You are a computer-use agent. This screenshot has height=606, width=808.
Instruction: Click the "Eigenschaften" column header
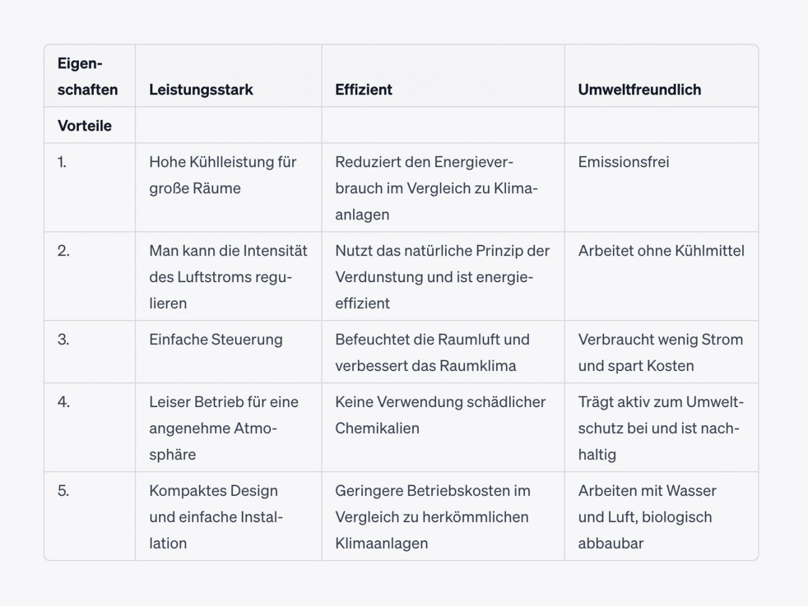[88, 76]
